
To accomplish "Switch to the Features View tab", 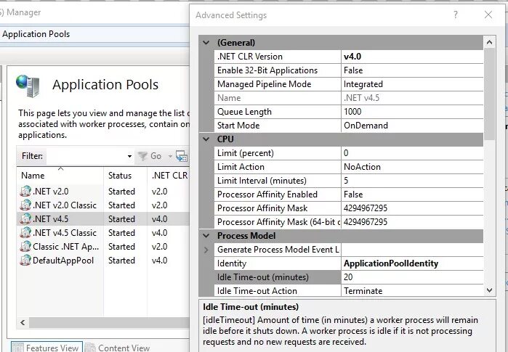I will pos(44,348).
